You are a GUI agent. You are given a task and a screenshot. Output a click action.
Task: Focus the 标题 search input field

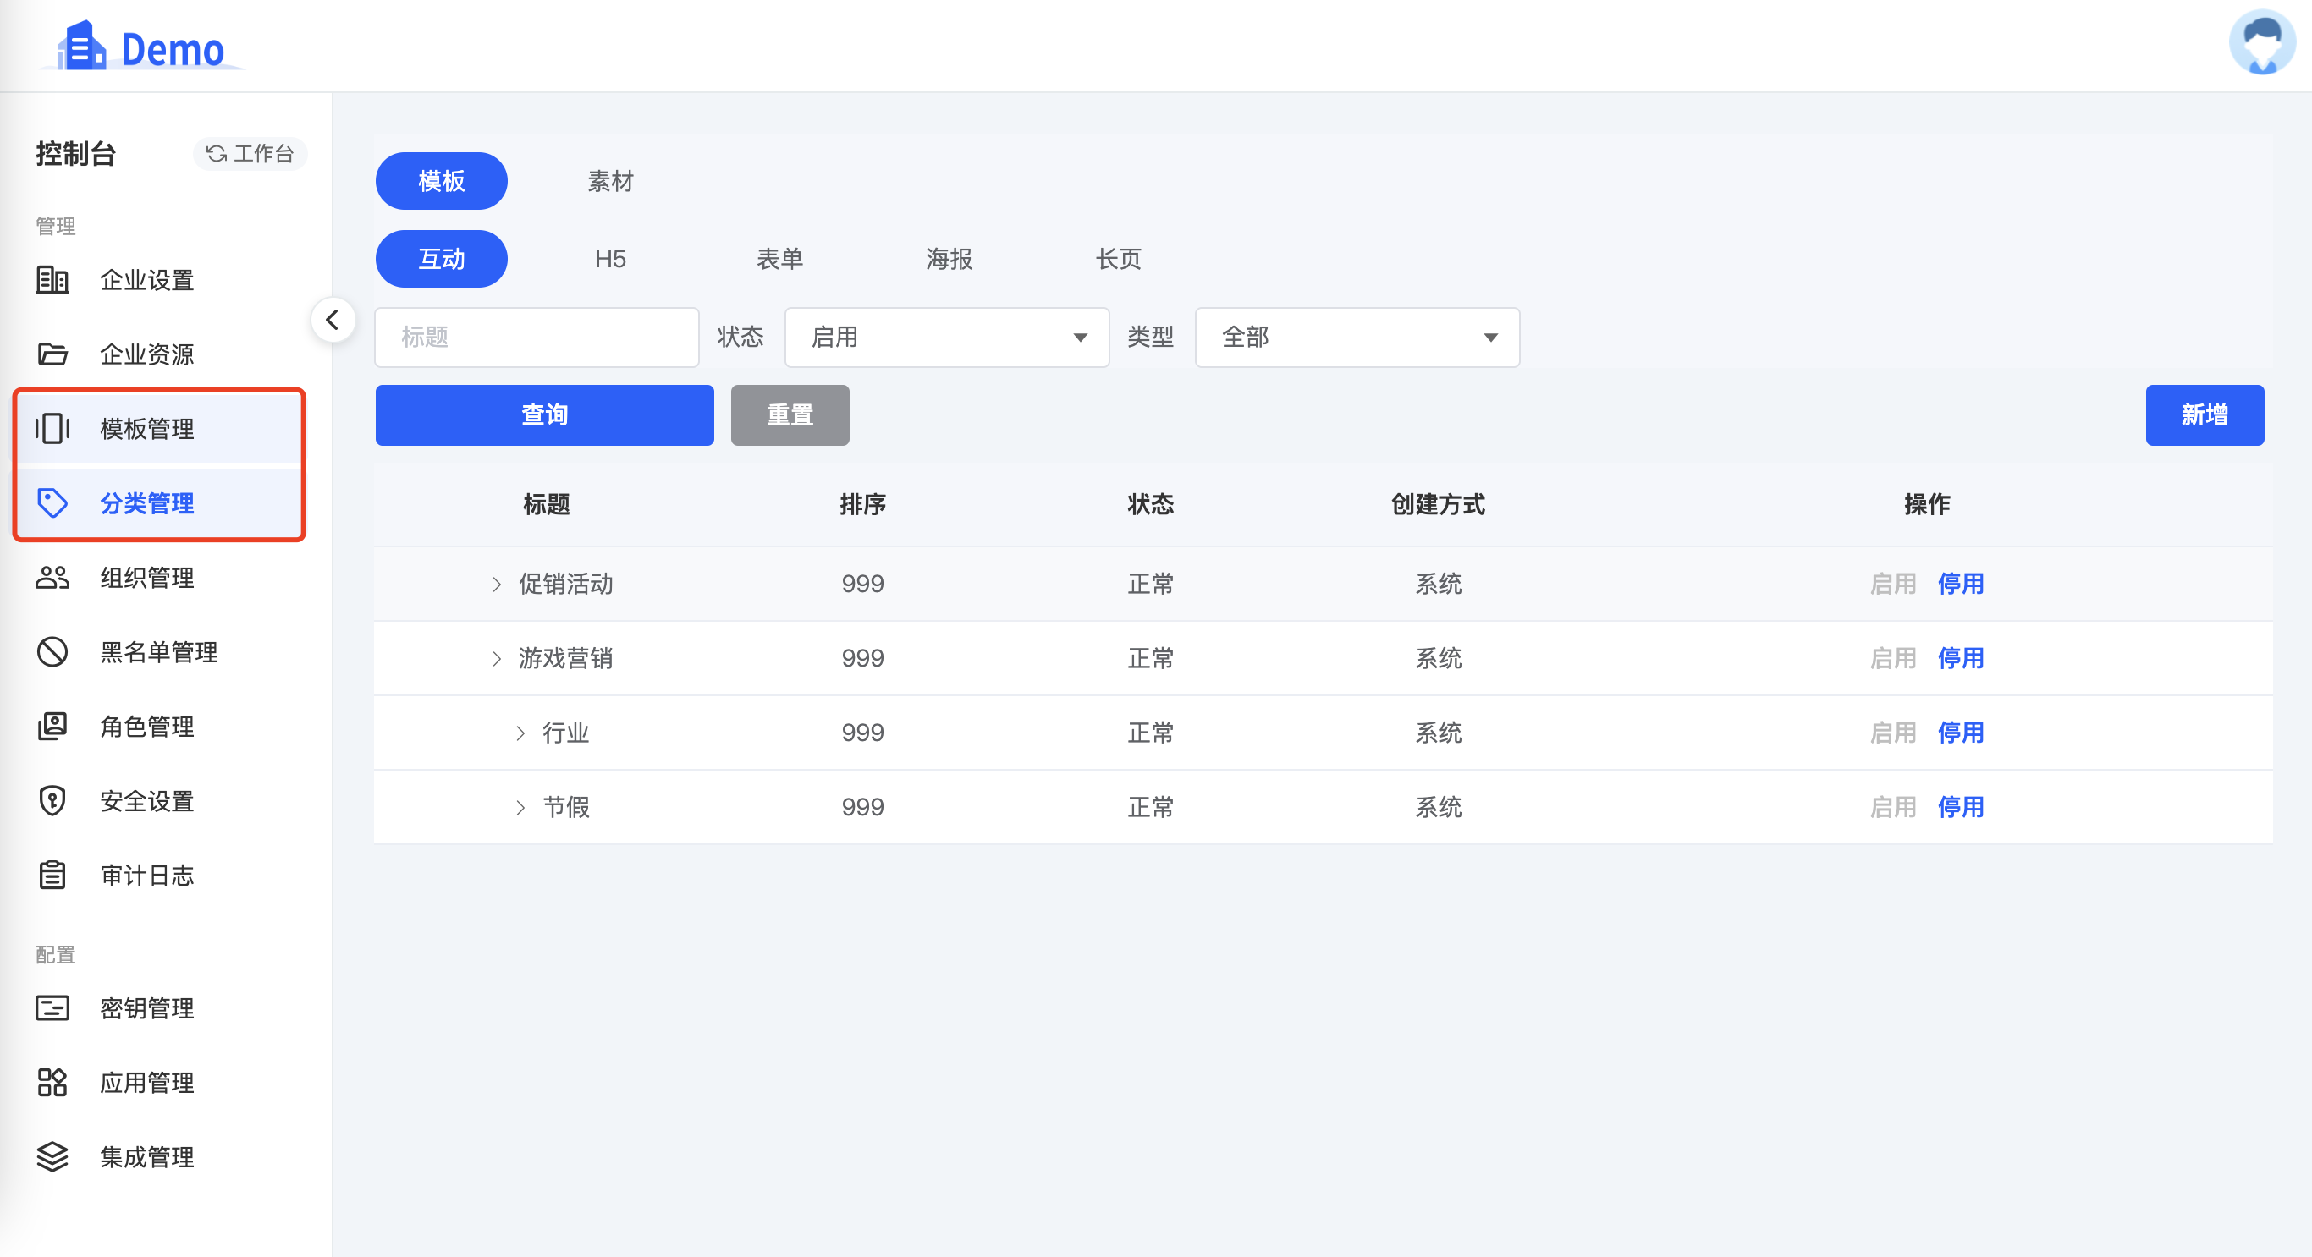coord(537,338)
